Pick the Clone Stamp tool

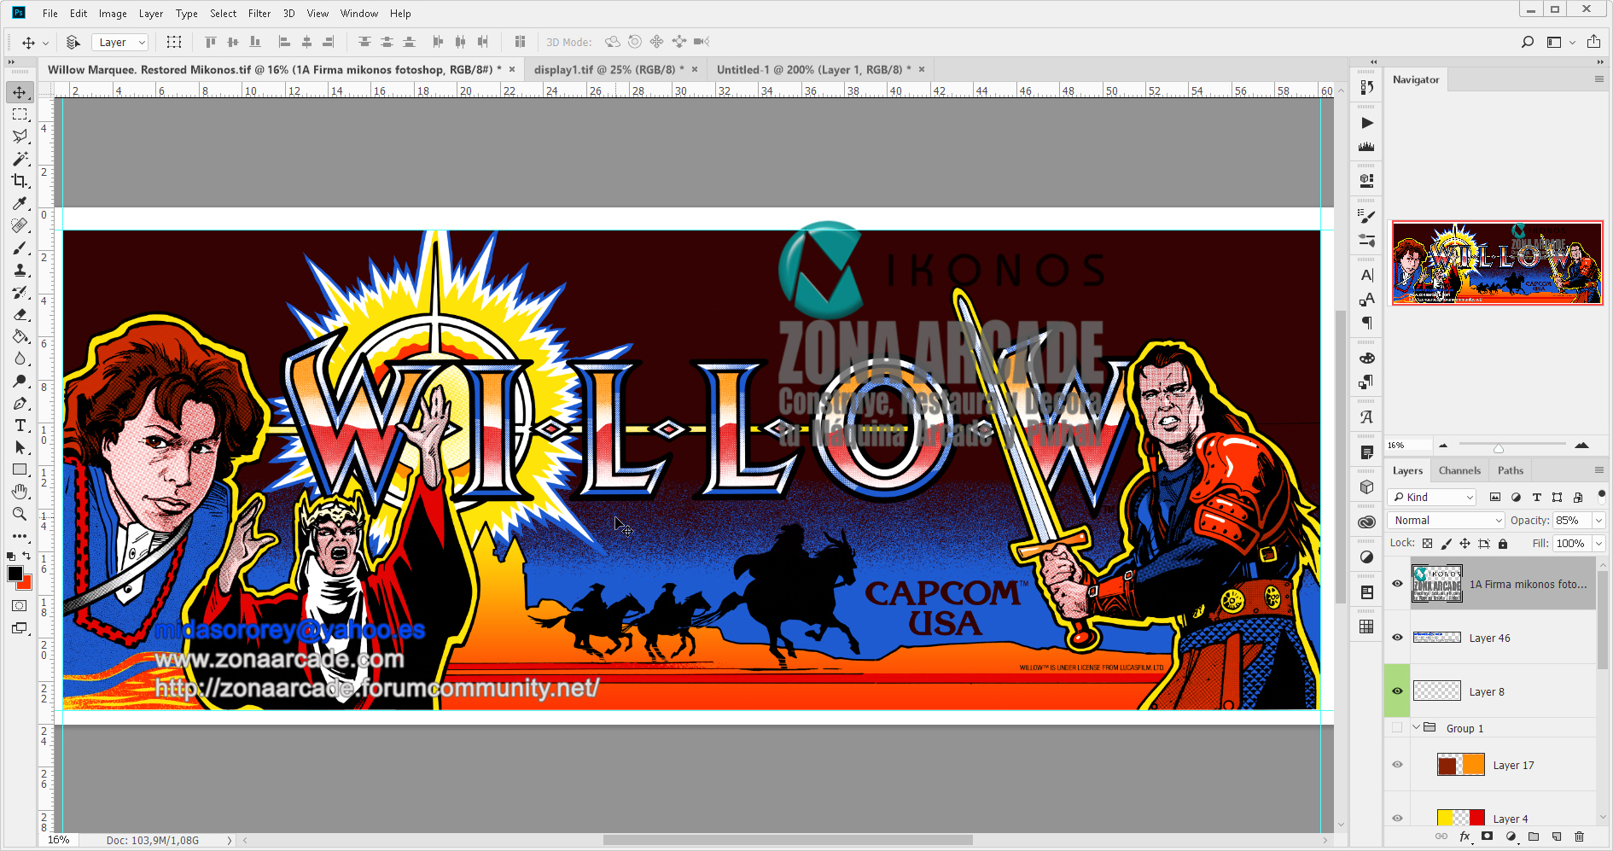click(x=20, y=270)
